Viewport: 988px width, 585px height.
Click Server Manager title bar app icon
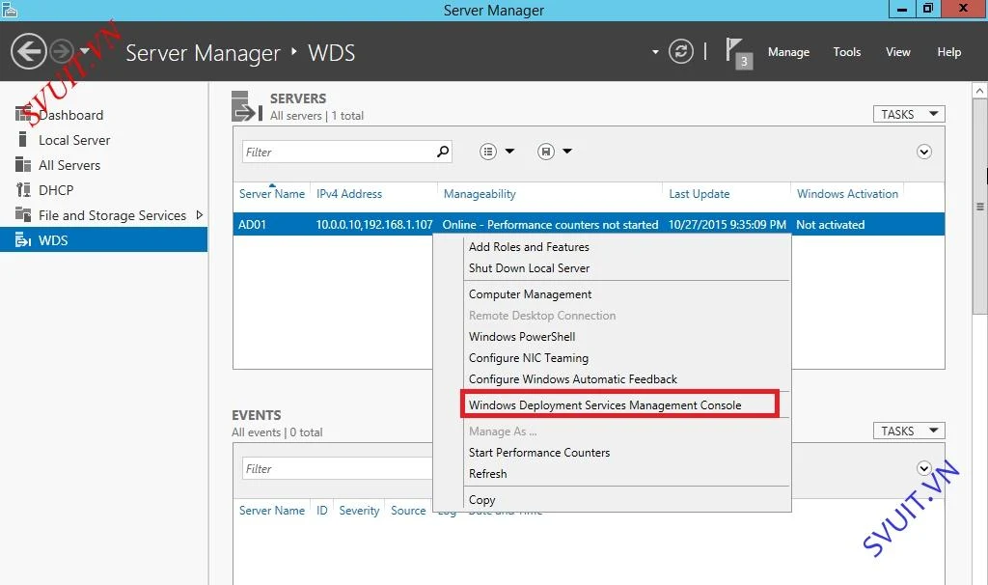click(10, 9)
